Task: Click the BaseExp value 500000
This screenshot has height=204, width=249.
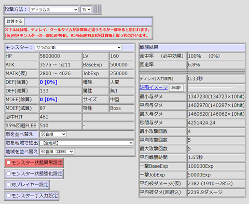Action: click(119, 65)
